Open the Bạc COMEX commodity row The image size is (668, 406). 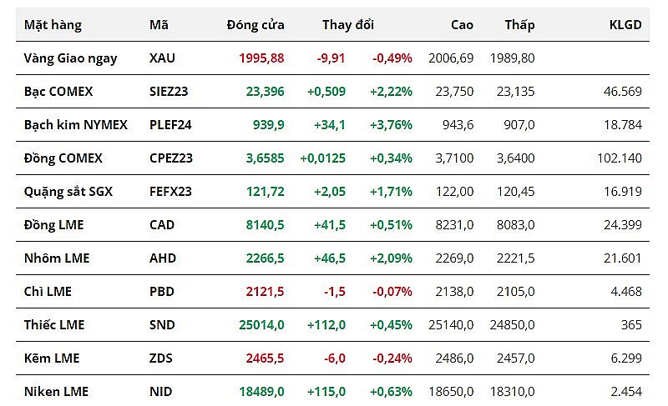58,92
